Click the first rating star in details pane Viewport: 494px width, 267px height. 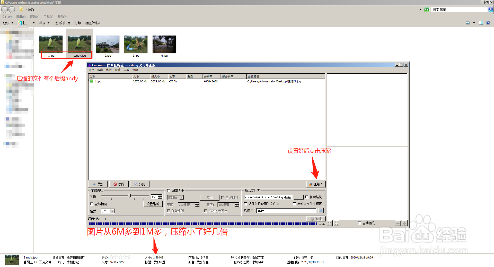(x=112, y=257)
